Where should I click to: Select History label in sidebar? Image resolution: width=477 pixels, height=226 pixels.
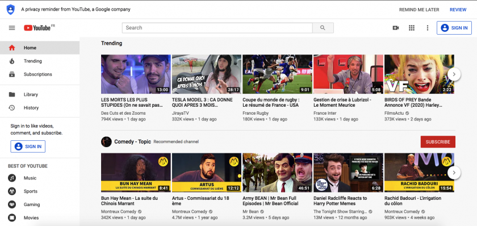click(x=31, y=108)
